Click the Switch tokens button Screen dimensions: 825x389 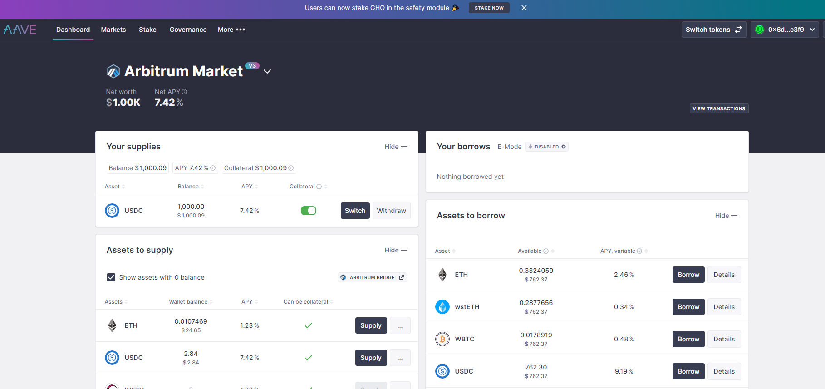coord(714,30)
